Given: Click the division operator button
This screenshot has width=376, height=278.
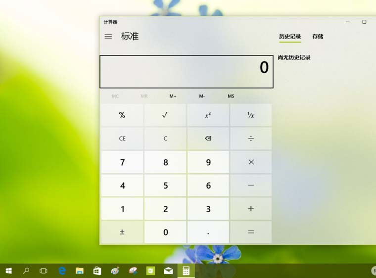Looking at the screenshot, I should pos(251,139).
